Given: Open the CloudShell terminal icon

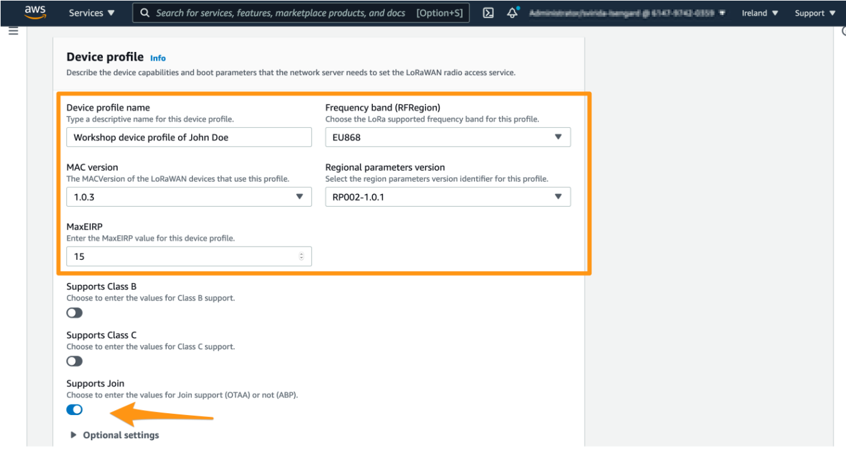Looking at the screenshot, I should click(489, 13).
